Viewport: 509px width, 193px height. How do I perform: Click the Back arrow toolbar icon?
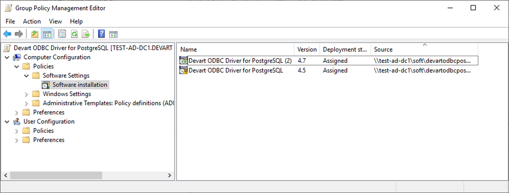pos(7,34)
